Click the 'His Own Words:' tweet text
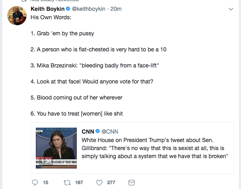The height and width of the screenshot is (189, 241). click(51, 17)
